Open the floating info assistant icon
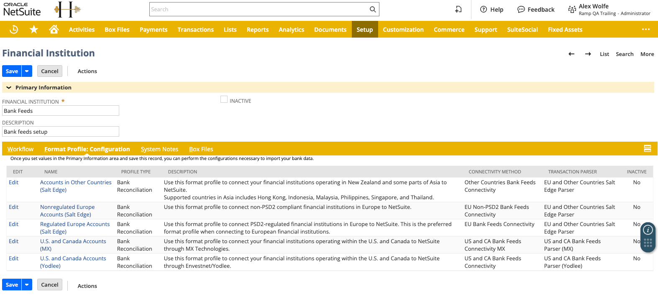Viewport: 658px width, 300px height. (648, 230)
